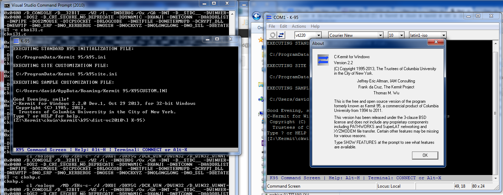The width and height of the screenshot is (503, 195).
Task: Click the Favorites star icon in Explorer sidebar
Action: pos(261,40)
